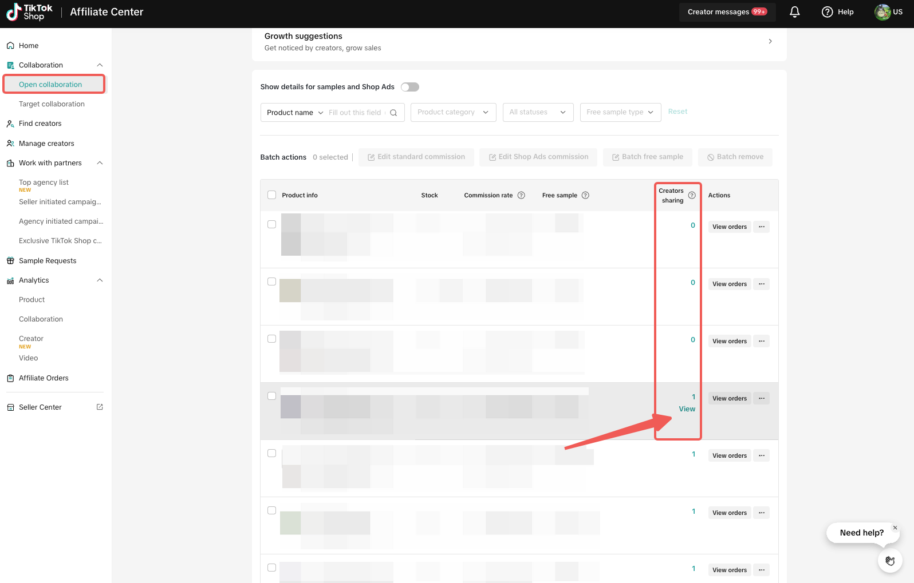914x583 pixels.
Task: Close the Need help popup
Action: click(x=895, y=528)
